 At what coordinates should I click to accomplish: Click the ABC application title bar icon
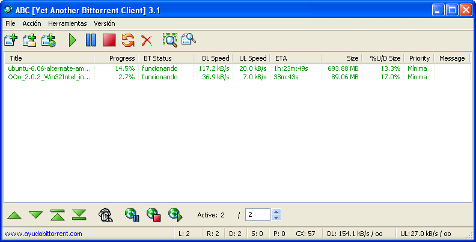pyautogui.click(x=8, y=10)
